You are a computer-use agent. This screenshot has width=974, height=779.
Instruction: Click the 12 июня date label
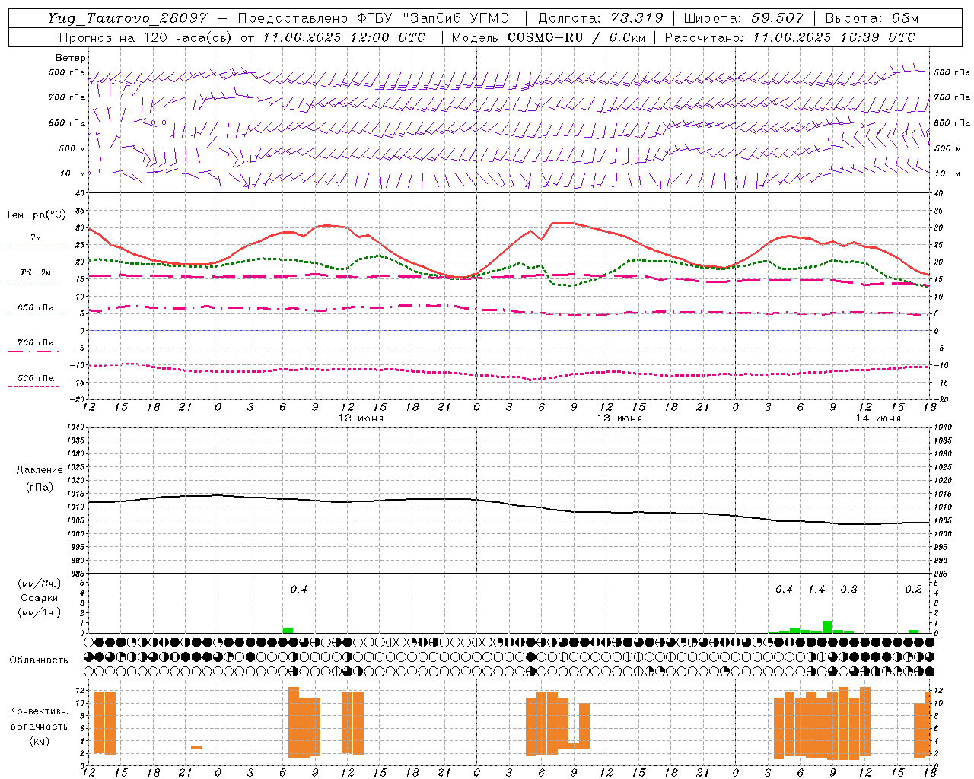[361, 418]
